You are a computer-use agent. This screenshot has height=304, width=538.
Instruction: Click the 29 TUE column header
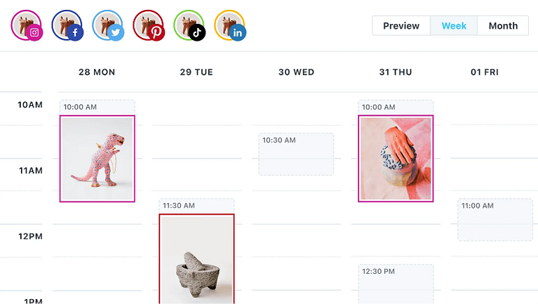[x=196, y=72]
